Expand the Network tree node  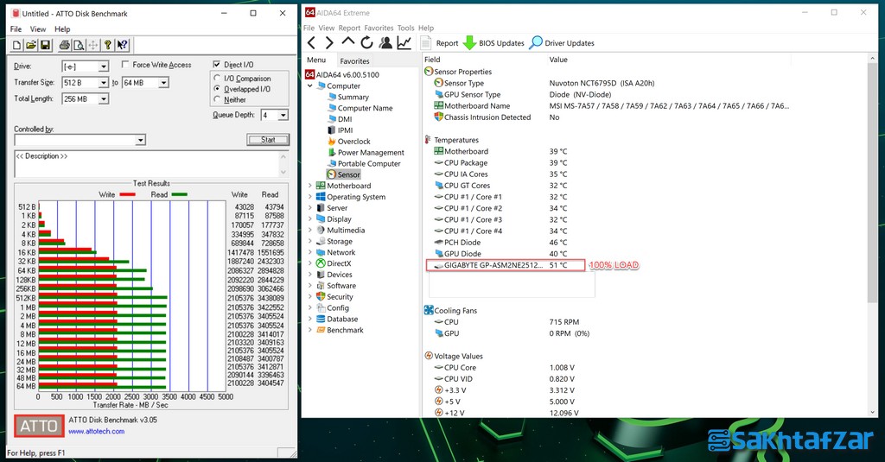point(310,252)
